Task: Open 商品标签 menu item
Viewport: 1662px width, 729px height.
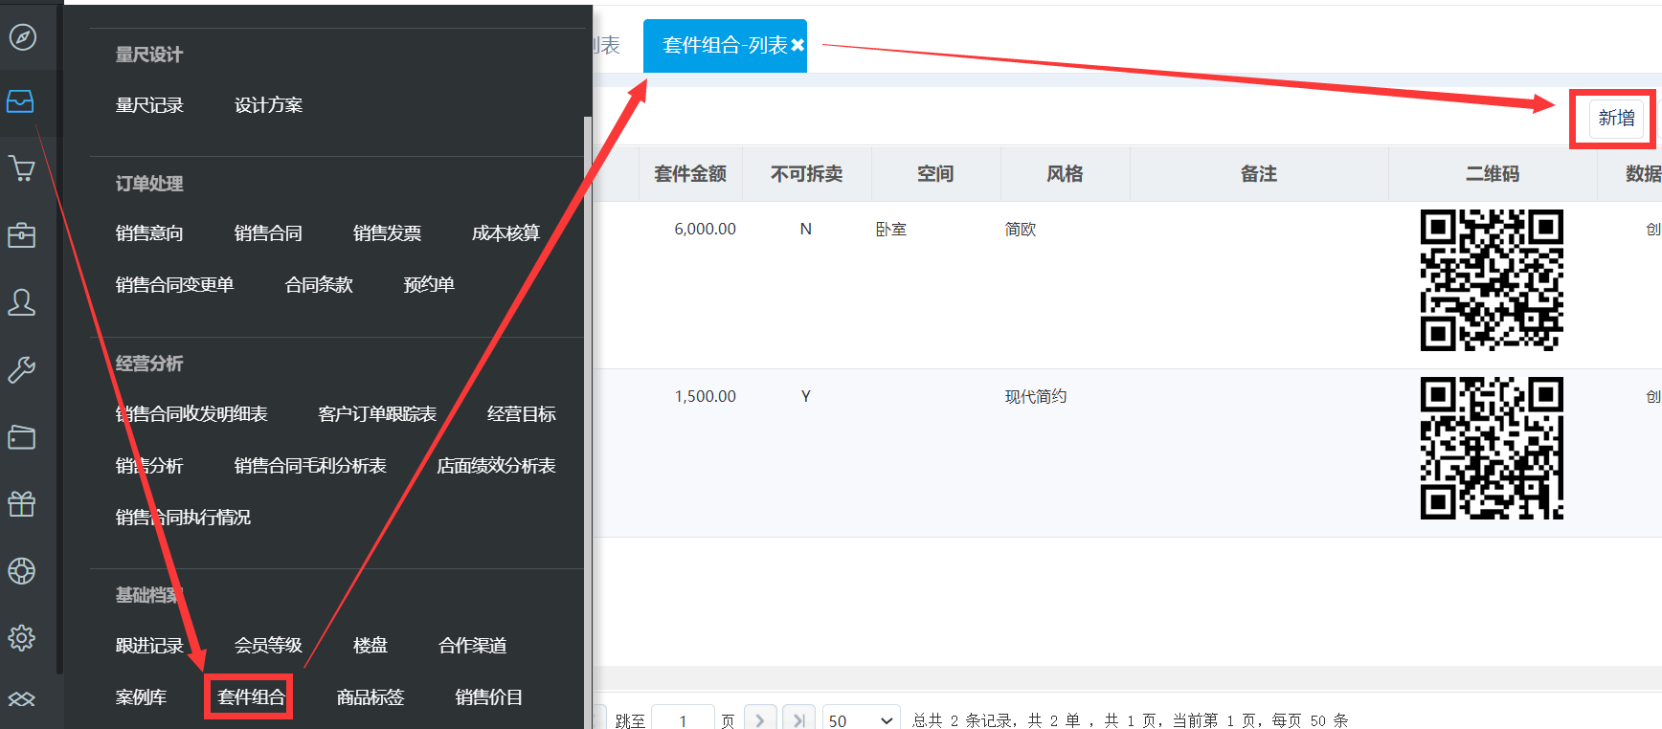Action: (x=371, y=697)
